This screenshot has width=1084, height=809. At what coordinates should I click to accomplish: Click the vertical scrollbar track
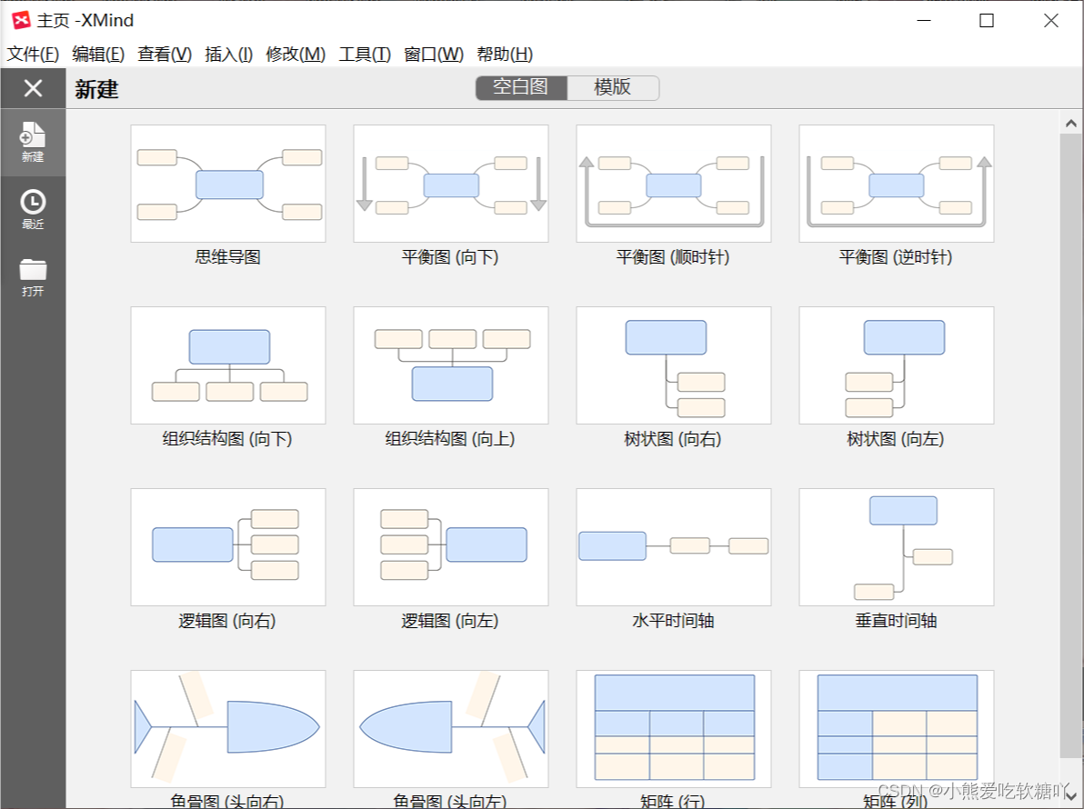[1071, 445]
